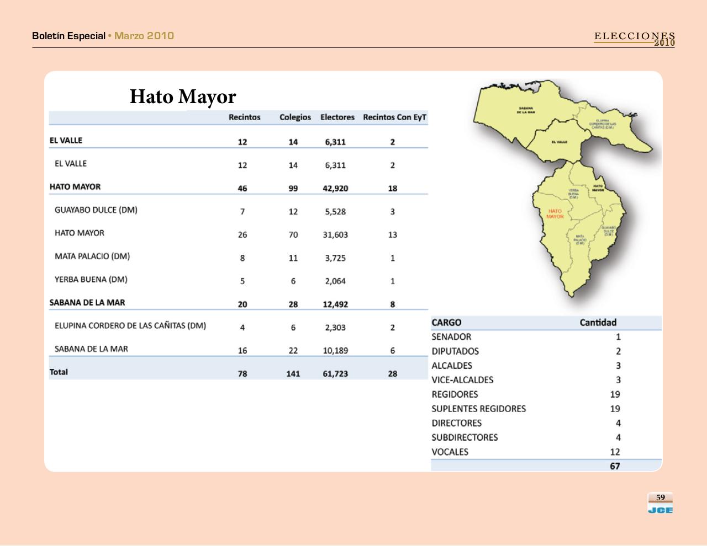Select the Recintos column header
Viewport: 707px width, 546px height.
[244, 117]
